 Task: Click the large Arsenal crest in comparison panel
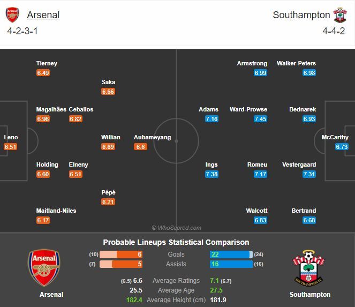pyautogui.click(x=44, y=267)
